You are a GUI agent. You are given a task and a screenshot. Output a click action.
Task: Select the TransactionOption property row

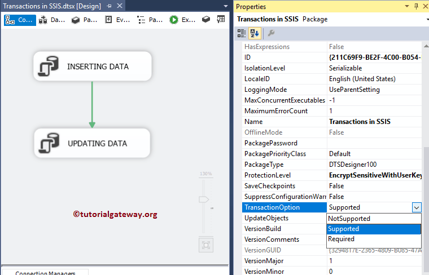coord(284,207)
